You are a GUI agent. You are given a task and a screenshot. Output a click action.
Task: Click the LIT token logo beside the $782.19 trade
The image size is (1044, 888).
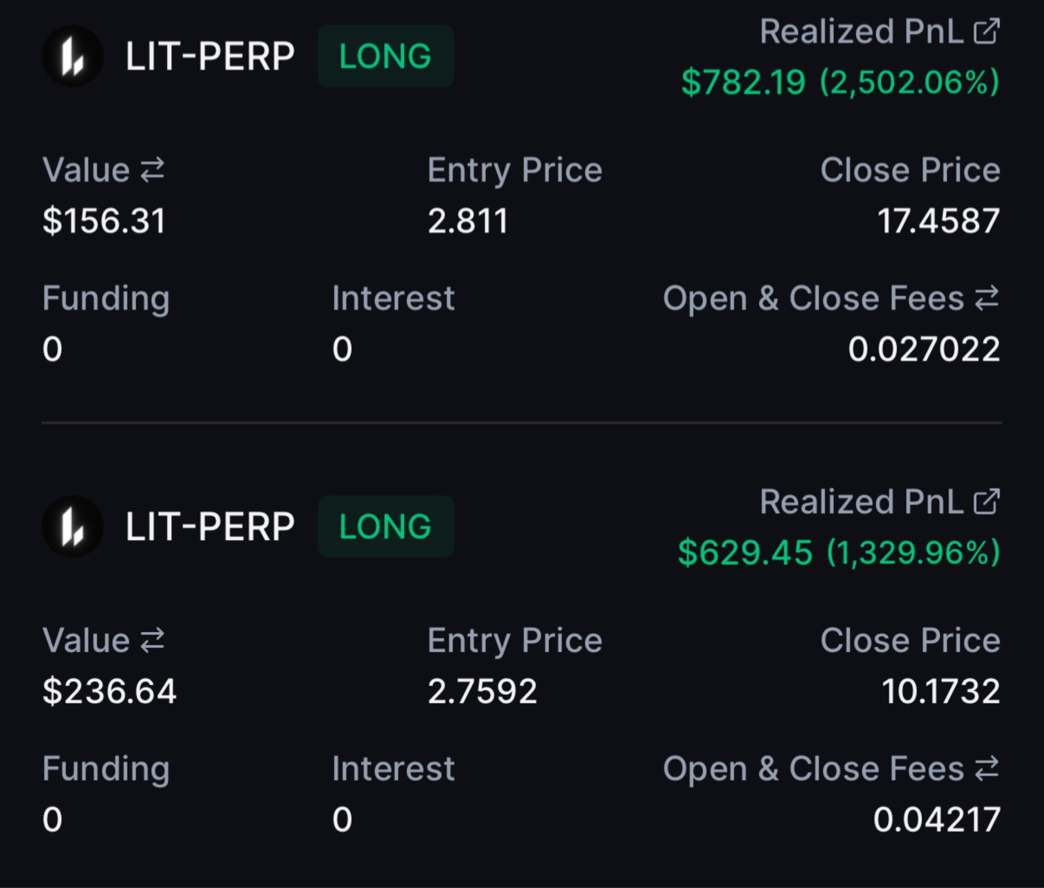pyautogui.click(x=72, y=57)
